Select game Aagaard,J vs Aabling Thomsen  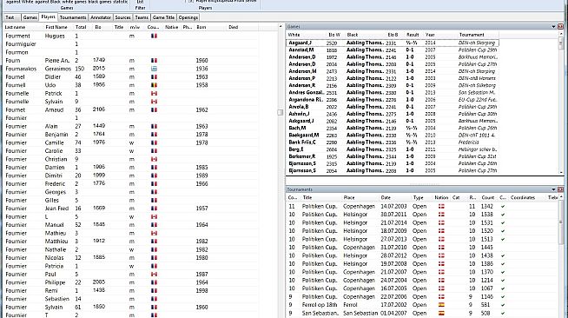click(x=393, y=43)
